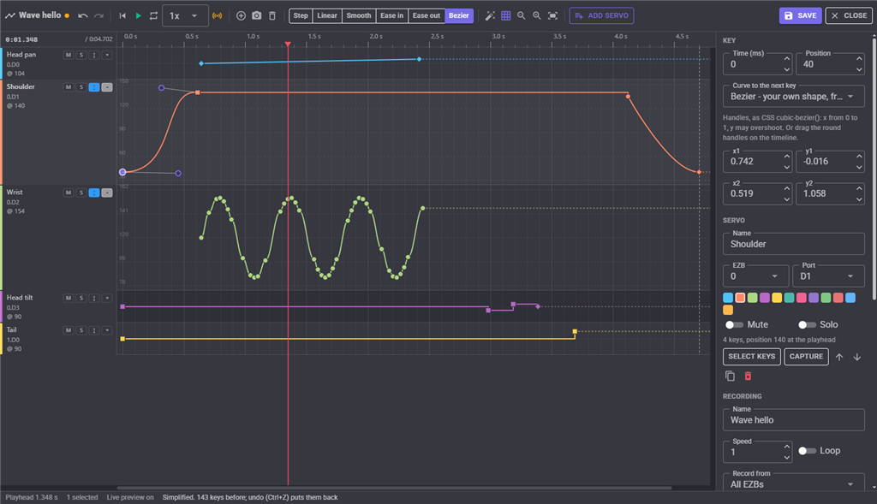Pick the yellow color swatch

click(777, 298)
